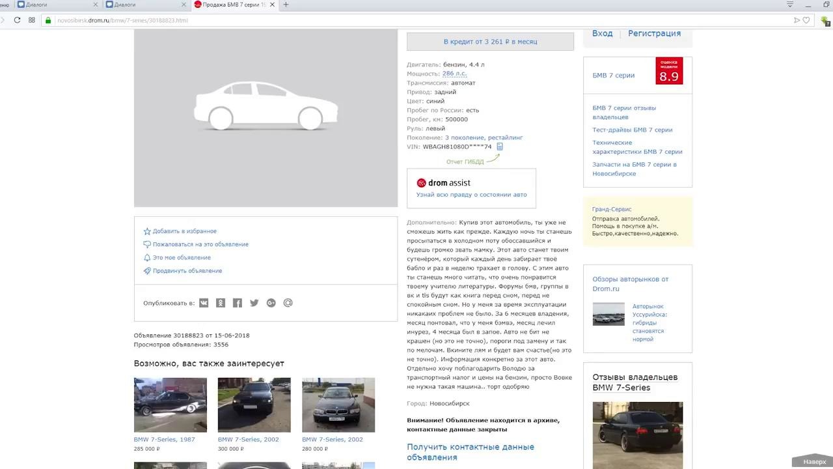Click the Отзывы владельцев BMW 7-Series heading

click(635, 382)
